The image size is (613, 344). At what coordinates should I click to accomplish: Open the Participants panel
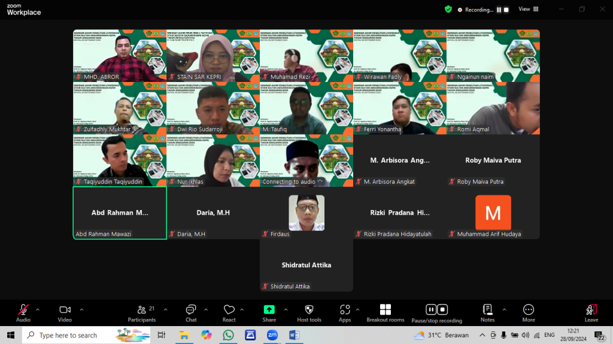pyautogui.click(x=141, y=313)
